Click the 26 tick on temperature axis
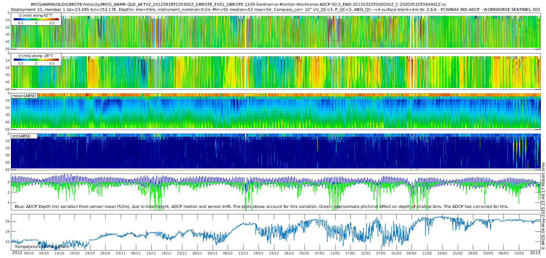This screenshot has height=258, width=546. 8,221
